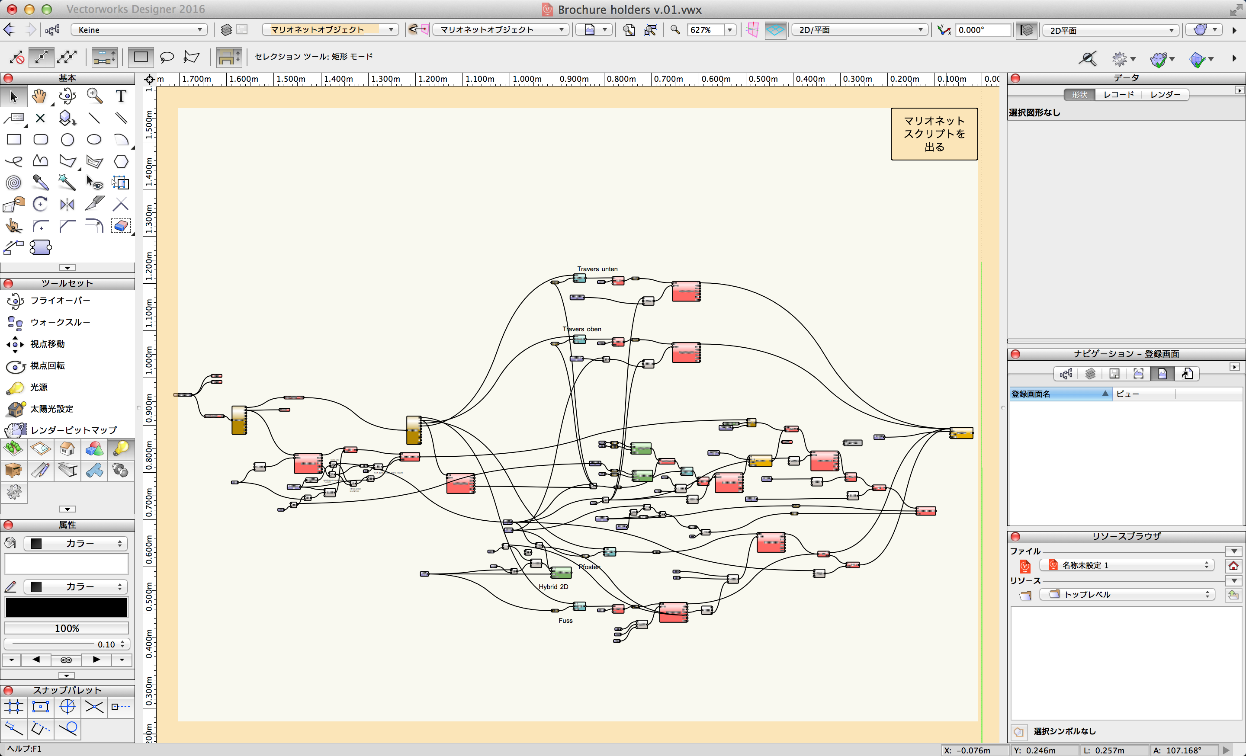Open the fill style カラー dropdown
Viewport: 1246px width, 756px height.
point(76,543)
